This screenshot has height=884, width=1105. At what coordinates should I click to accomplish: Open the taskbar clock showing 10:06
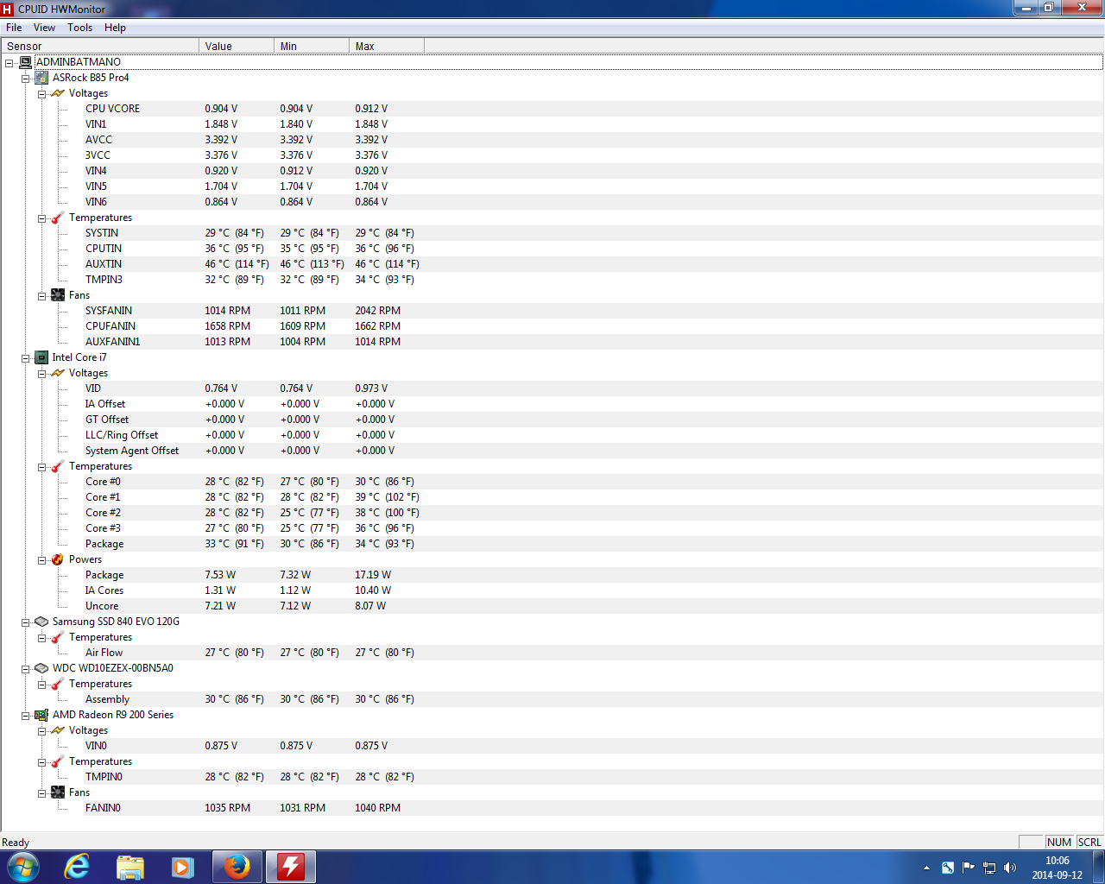click(1057, 868)
